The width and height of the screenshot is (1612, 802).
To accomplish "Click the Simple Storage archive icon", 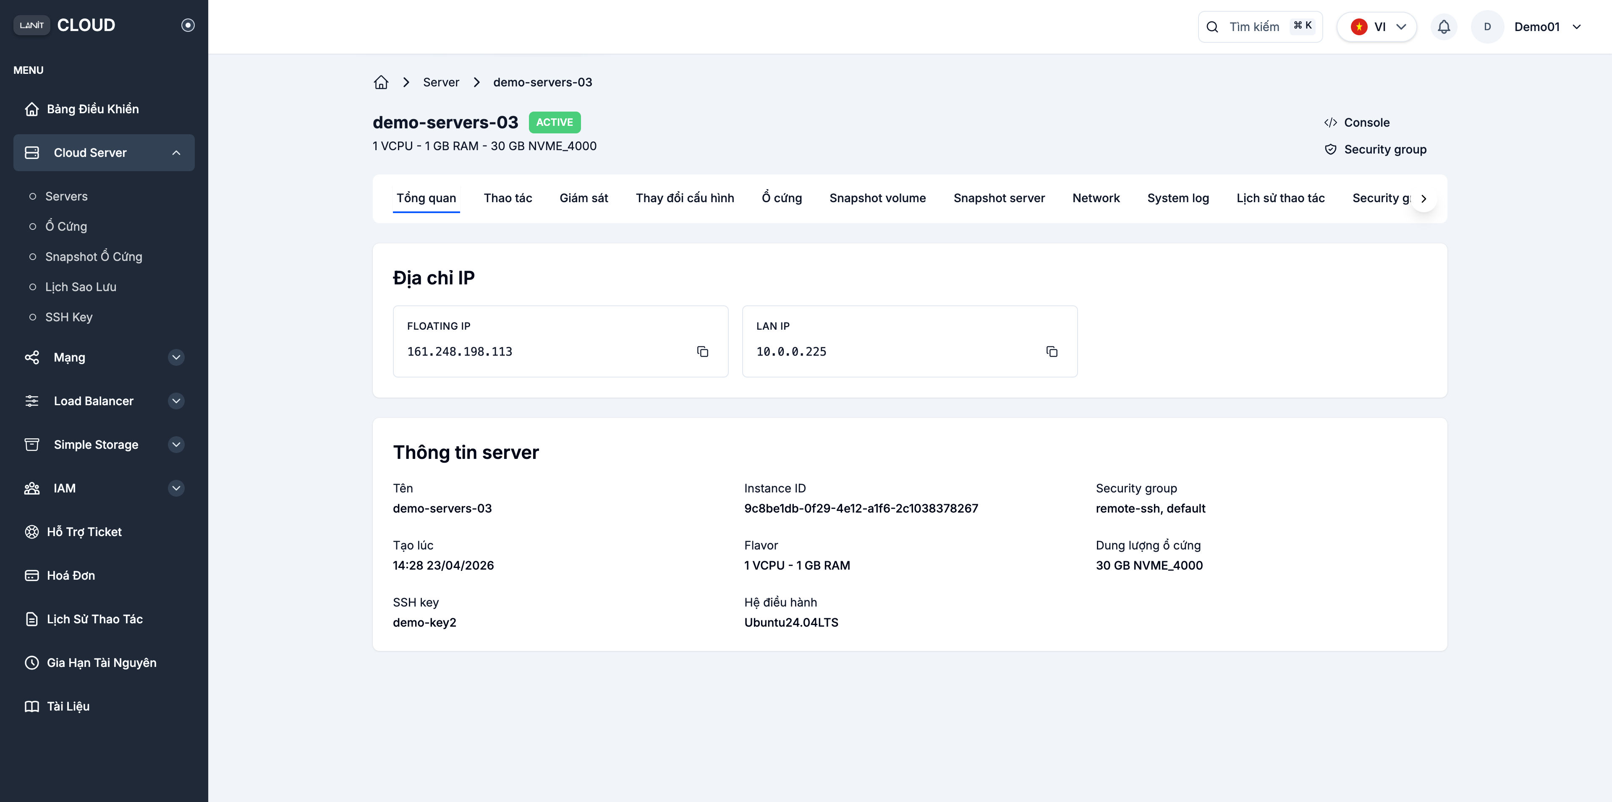I will pos(32,445).
